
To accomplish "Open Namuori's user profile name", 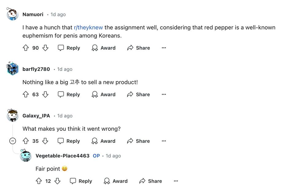I will (x=33, y=14).
